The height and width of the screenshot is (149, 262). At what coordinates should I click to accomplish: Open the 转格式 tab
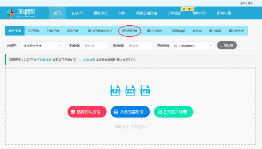click(x=197, y=31)
